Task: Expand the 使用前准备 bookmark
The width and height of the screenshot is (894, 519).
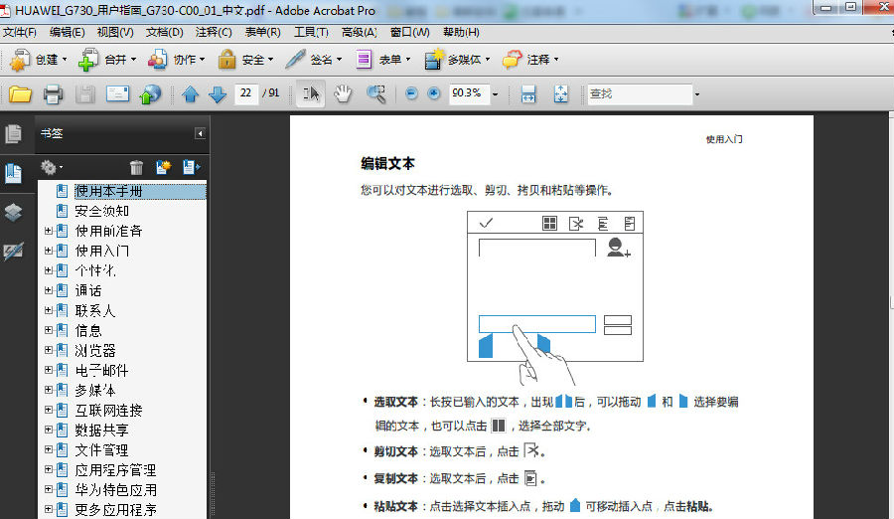Action: coord(49,231)
